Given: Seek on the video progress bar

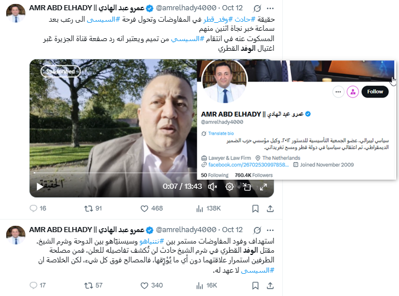Looking at the screenshot, I should (x=115, y=173).
